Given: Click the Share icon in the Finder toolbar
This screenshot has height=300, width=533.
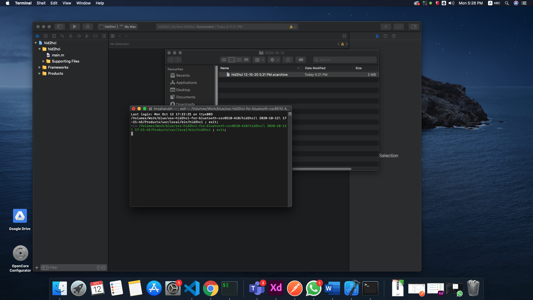Looking at the screenshot, I should click(288, 60).
